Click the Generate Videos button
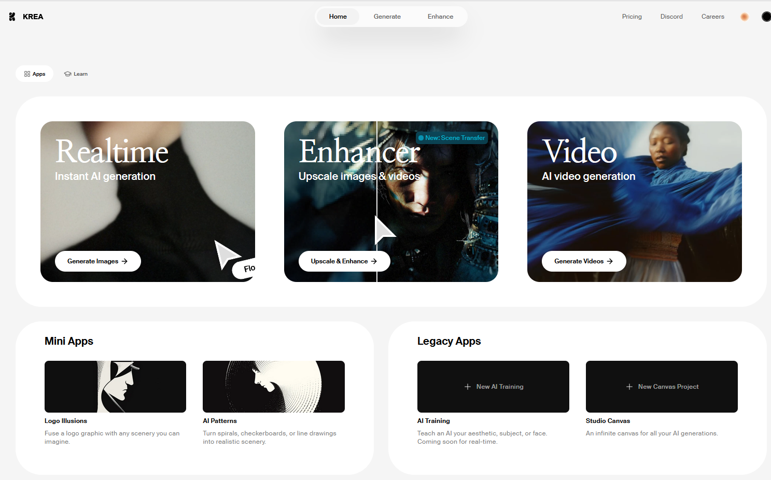The width and height of the screenshot is (771, 480). pyautogui.click(x=584, y=261)
